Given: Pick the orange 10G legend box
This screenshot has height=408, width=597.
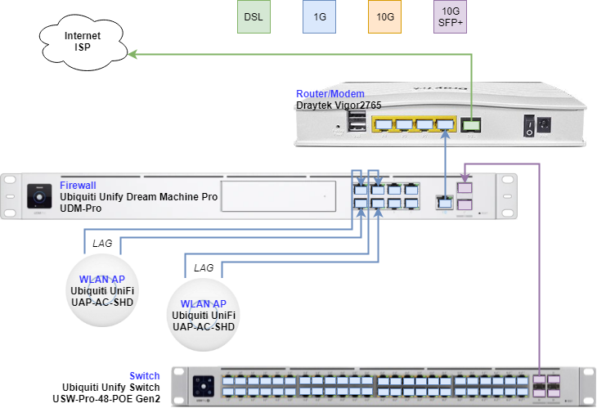Looking at the screenshot, I should 384,16.
